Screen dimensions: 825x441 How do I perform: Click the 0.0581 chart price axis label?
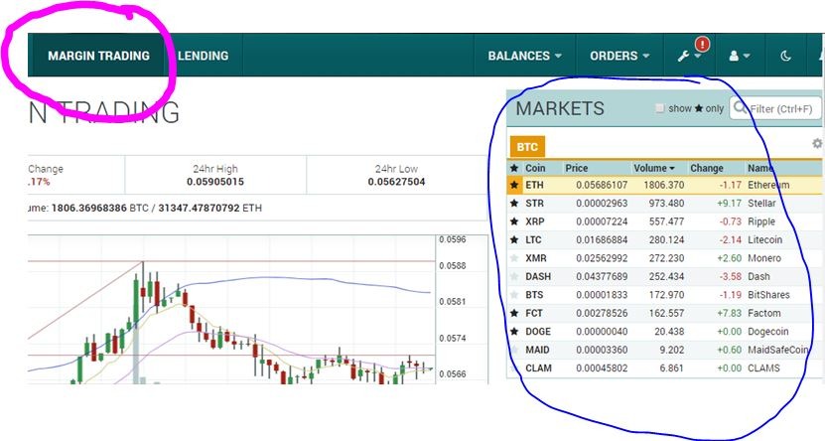pos(453,302)
